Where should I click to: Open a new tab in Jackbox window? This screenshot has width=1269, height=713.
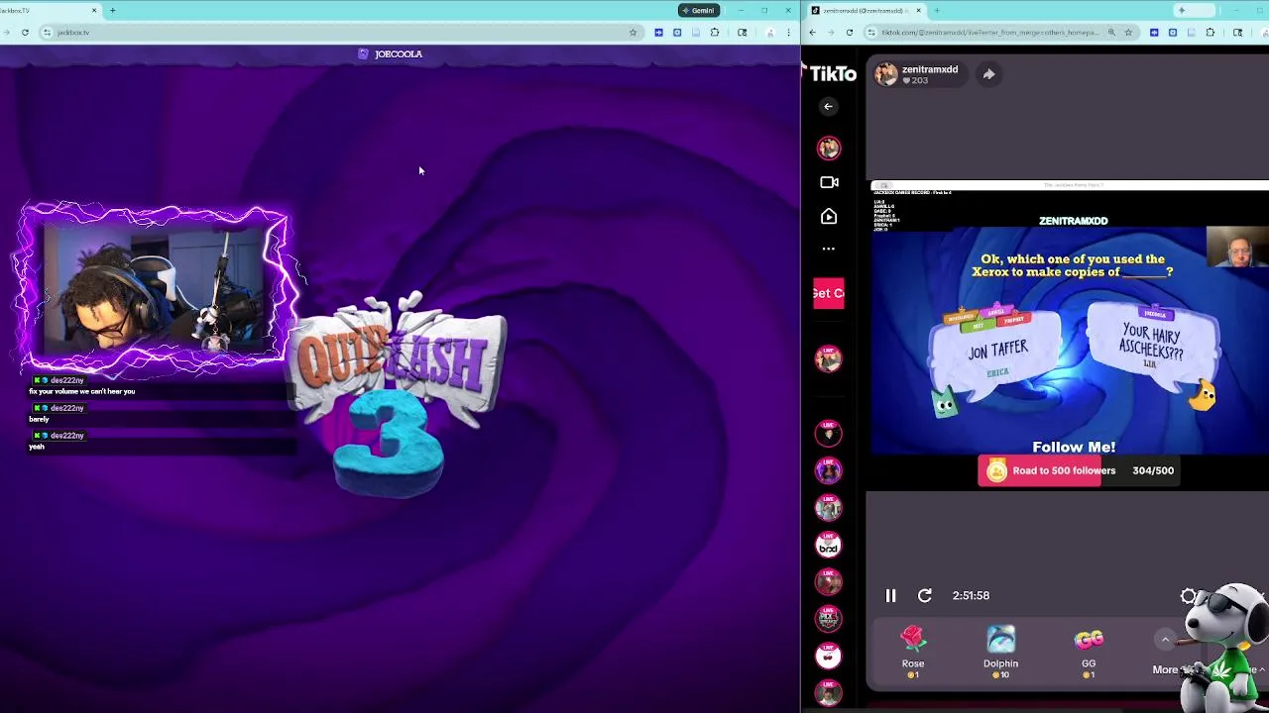coord(113,10)
